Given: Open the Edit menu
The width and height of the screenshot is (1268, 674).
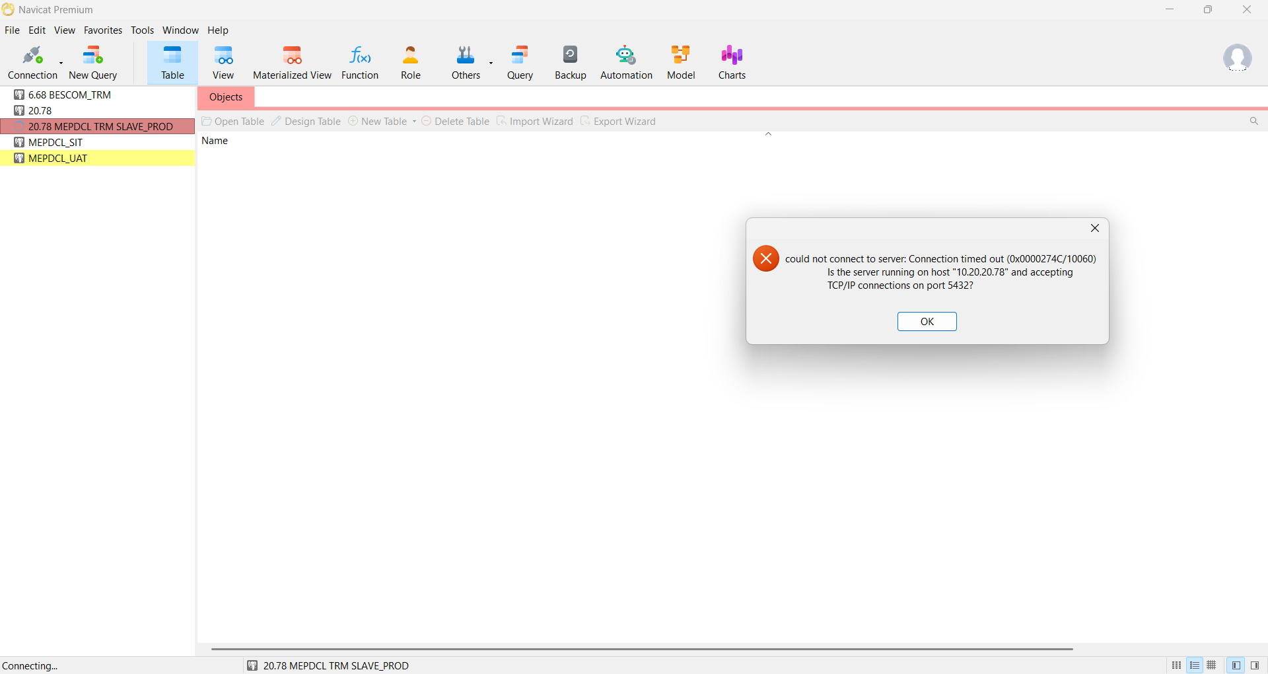Looking at the screenshot, I should coord(37,30).
